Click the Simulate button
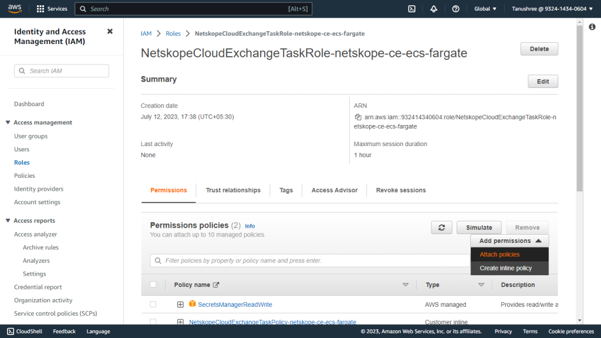The width and height of the screenshot is (601, 338). tap(479, 228)
